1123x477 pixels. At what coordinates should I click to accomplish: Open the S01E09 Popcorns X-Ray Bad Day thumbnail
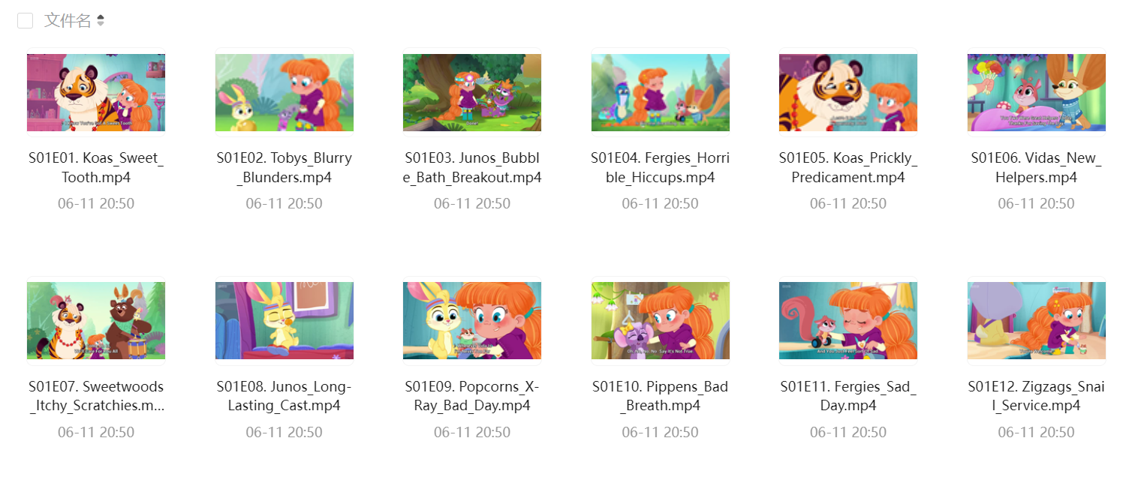tap(472, 320)
